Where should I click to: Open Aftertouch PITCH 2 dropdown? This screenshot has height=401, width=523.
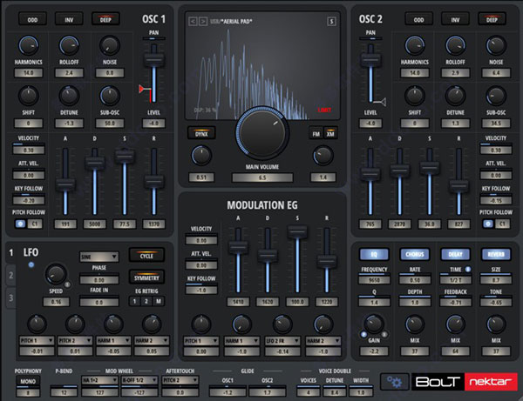180,380
